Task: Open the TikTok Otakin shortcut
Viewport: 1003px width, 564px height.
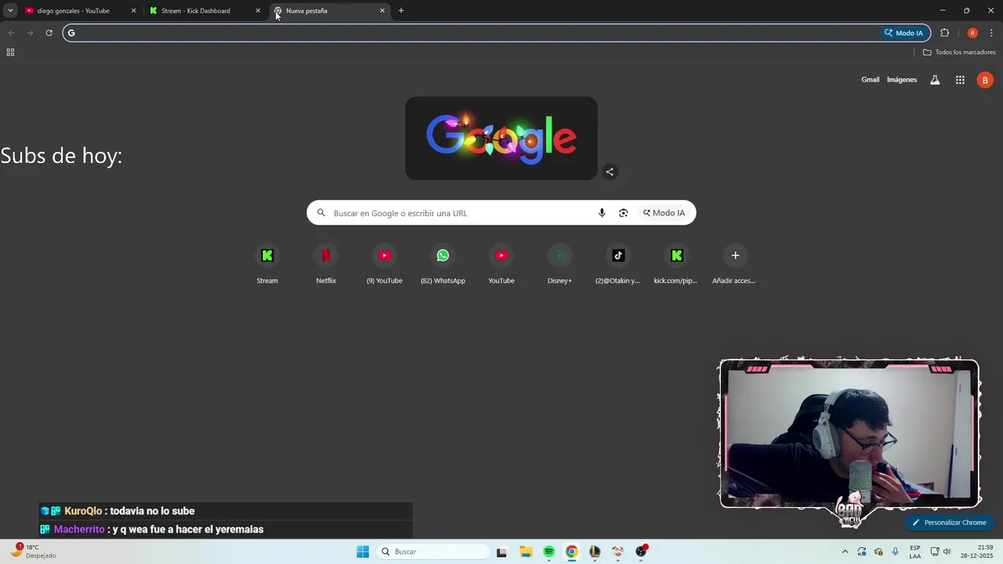Action: (x=618, y=265)
